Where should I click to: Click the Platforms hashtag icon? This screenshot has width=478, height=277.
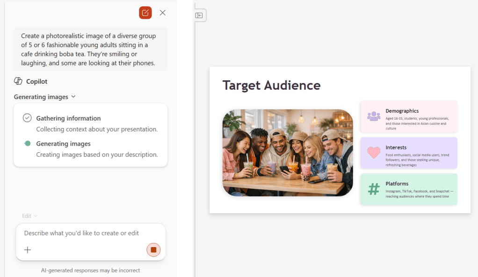374,189
